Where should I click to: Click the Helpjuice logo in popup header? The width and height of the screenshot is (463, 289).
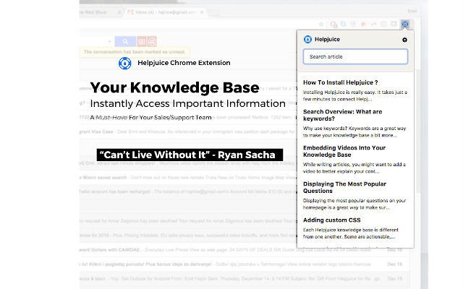[307, 40]
